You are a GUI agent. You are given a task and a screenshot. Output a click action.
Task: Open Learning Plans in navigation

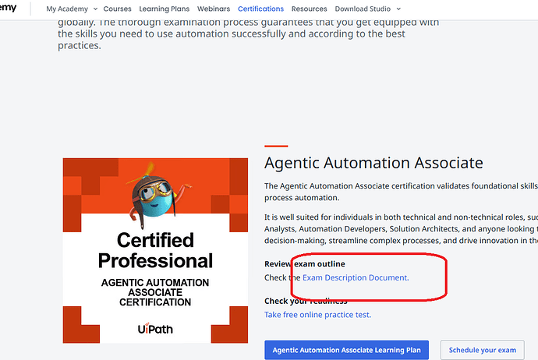click(x=164, y=9)
